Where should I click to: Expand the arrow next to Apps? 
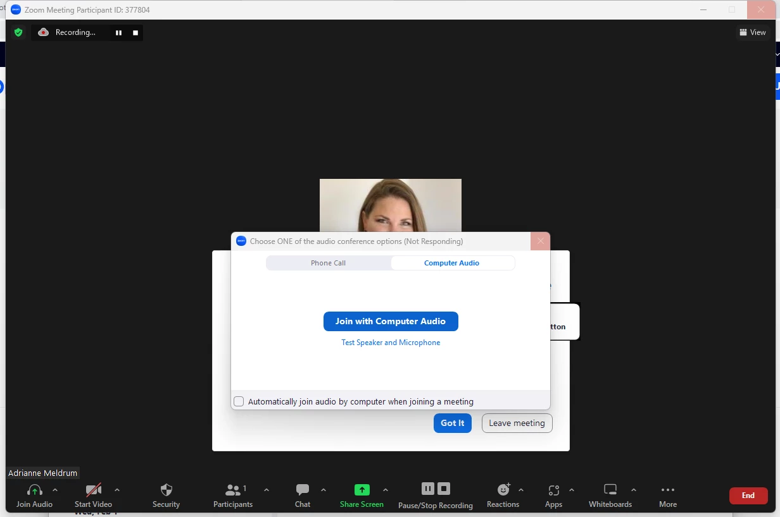572,490
